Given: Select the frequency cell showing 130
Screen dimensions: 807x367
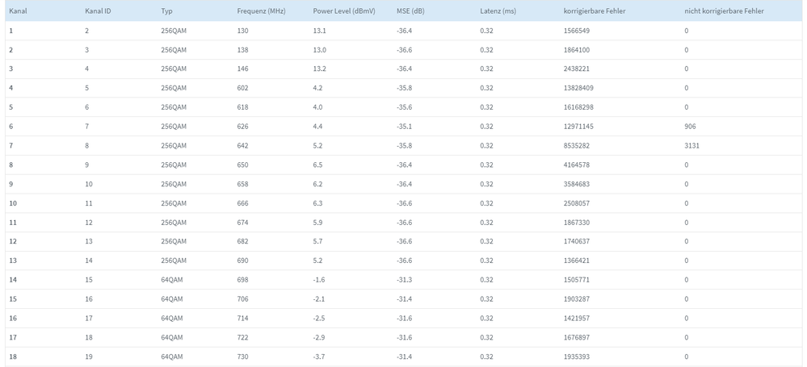Looking at the screenshot, I should [x=243, y=31].
